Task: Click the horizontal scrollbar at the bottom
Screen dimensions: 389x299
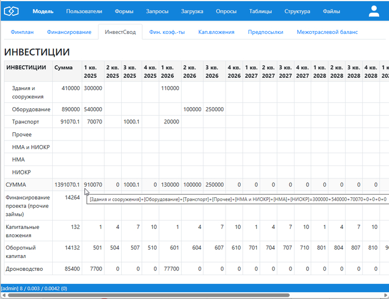Action: tap(167, 295)
